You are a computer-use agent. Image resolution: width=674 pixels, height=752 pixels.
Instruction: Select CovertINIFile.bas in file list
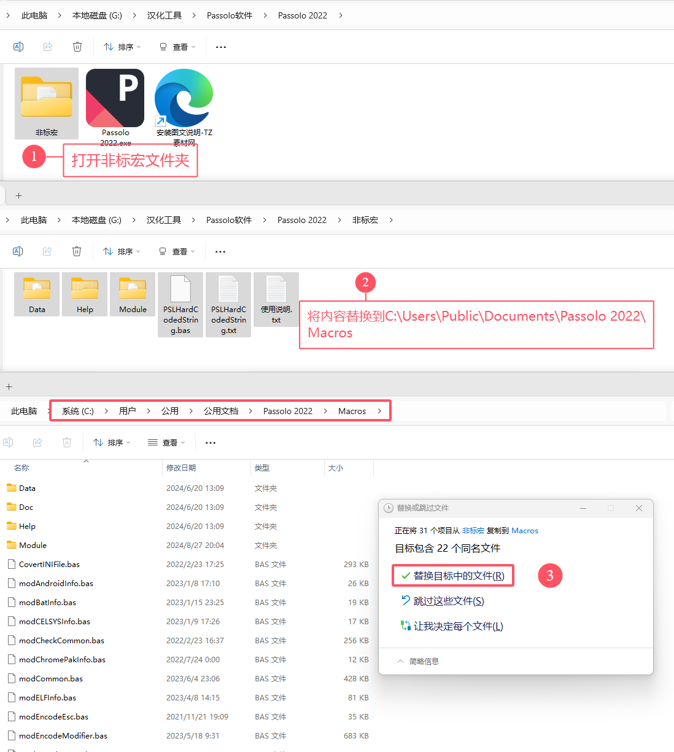click(187, 565)
